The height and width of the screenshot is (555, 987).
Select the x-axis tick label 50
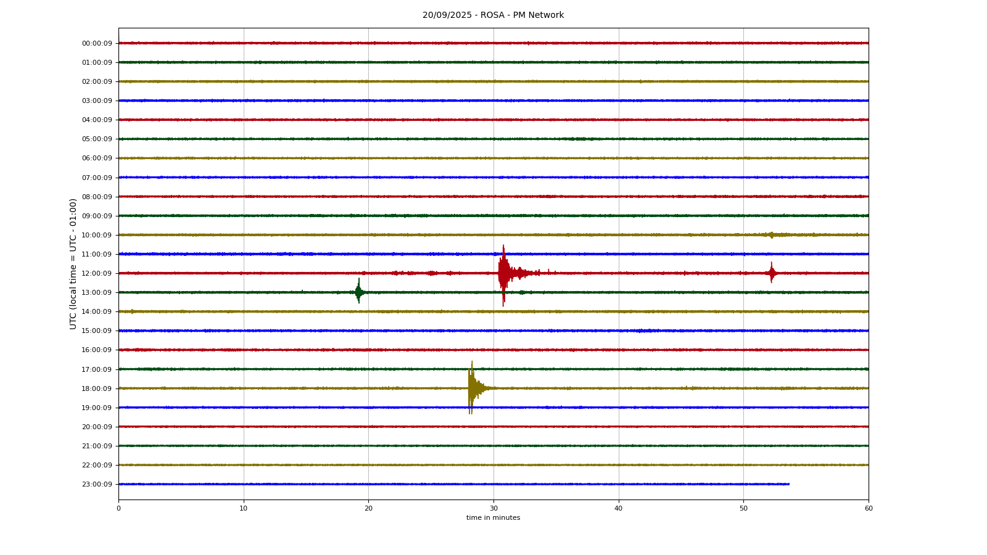coord(743,509)
